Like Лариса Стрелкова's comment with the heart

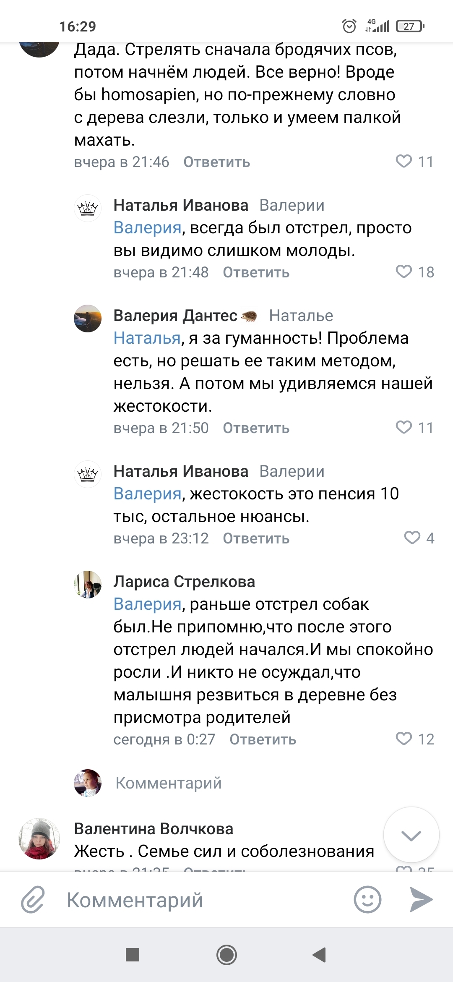pyautogui.click(x=404, y=739)
